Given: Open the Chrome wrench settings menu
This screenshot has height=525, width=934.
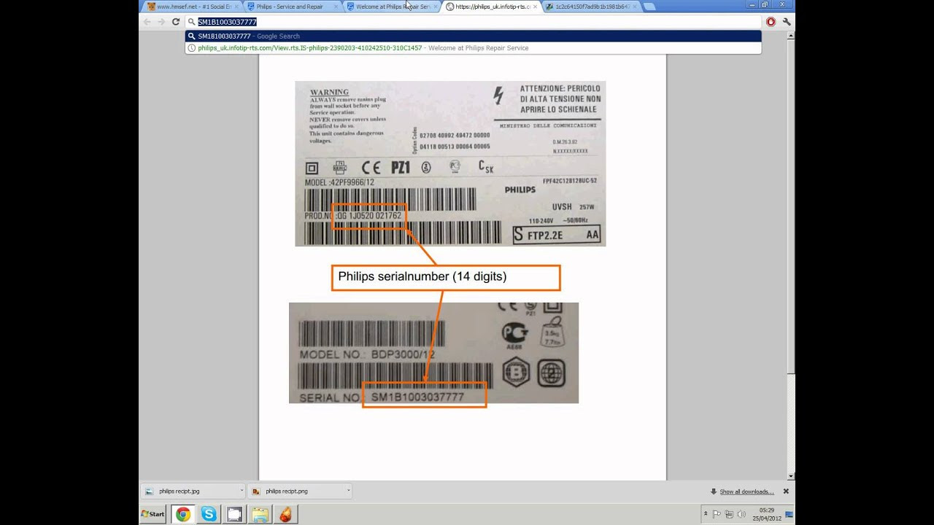Looking at the screenshot, I should (x=787, y=22).
